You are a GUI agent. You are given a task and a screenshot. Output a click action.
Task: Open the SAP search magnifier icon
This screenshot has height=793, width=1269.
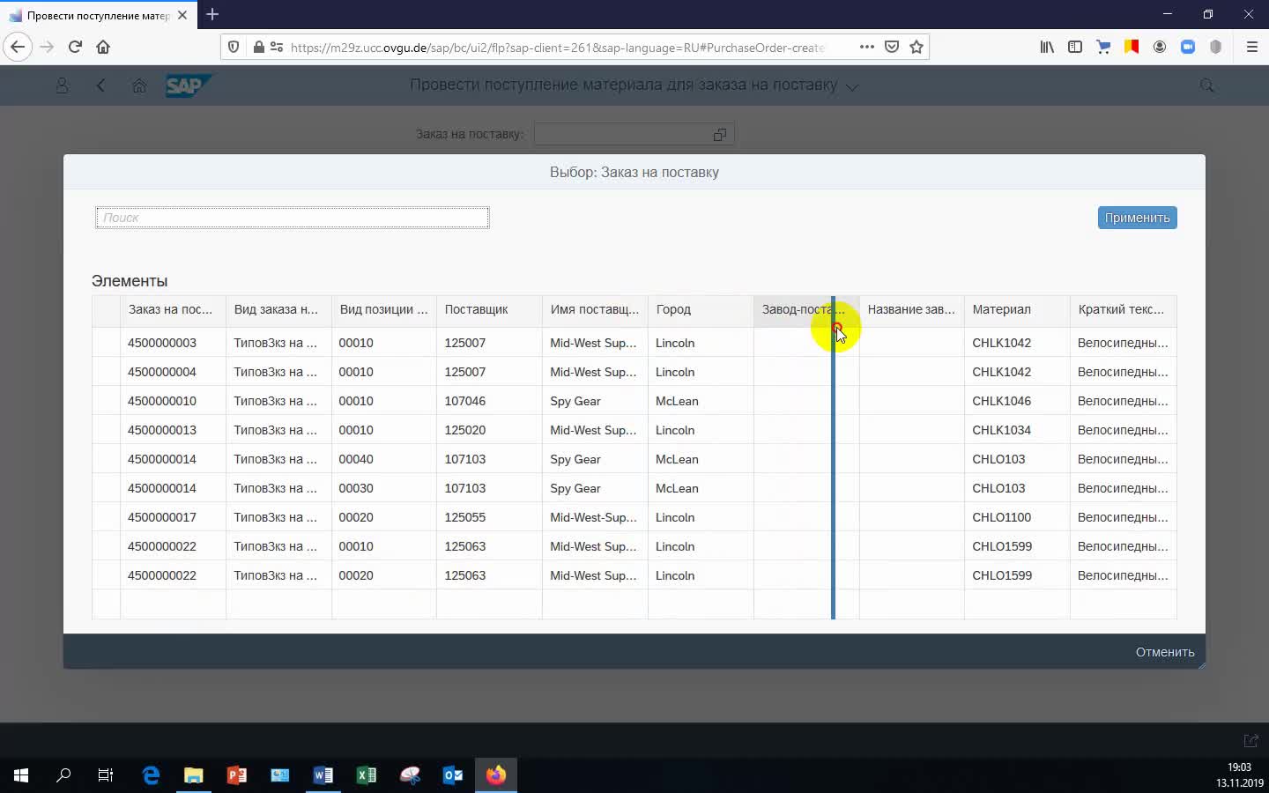point(1207,85)
